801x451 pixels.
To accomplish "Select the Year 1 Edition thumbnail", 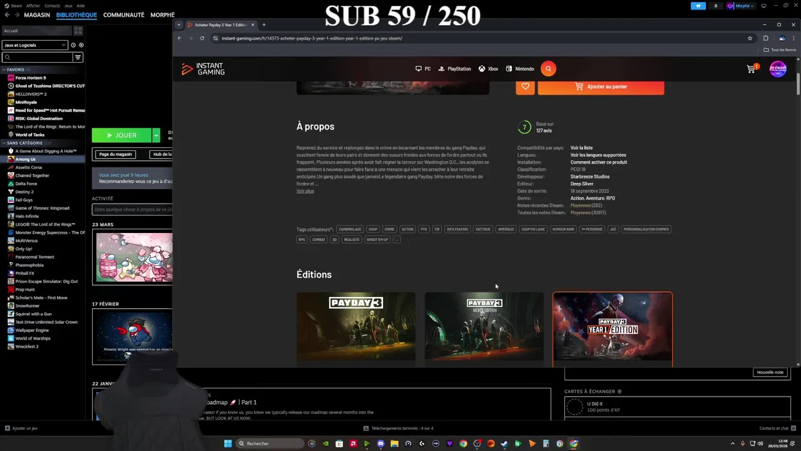I will (613, 328).
